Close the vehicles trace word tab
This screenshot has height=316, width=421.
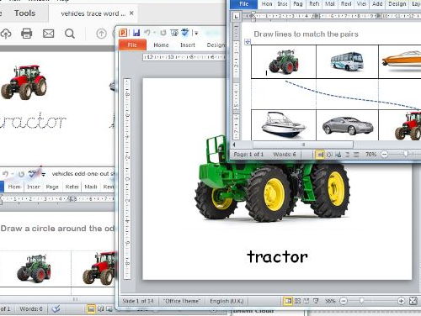pos(131,13)
